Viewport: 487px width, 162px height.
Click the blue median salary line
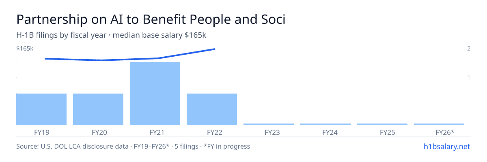click(x=130, y=57)
